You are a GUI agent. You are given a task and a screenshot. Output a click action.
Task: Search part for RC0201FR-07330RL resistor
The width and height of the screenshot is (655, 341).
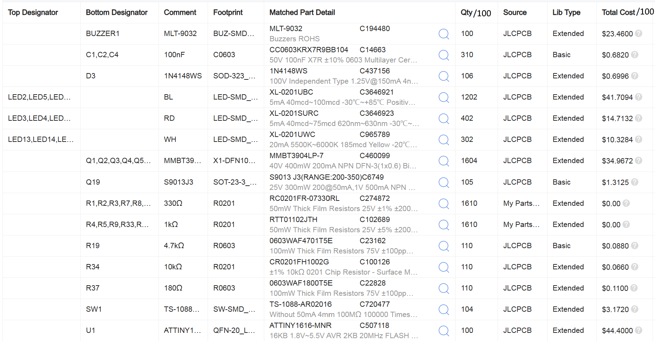(444, 204)
